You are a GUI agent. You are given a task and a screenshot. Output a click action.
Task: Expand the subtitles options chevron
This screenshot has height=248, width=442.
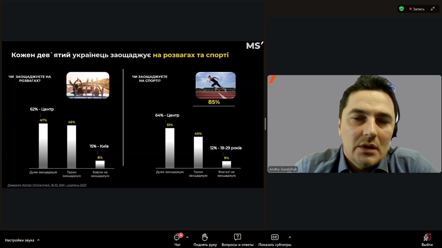tap(290, 237)
